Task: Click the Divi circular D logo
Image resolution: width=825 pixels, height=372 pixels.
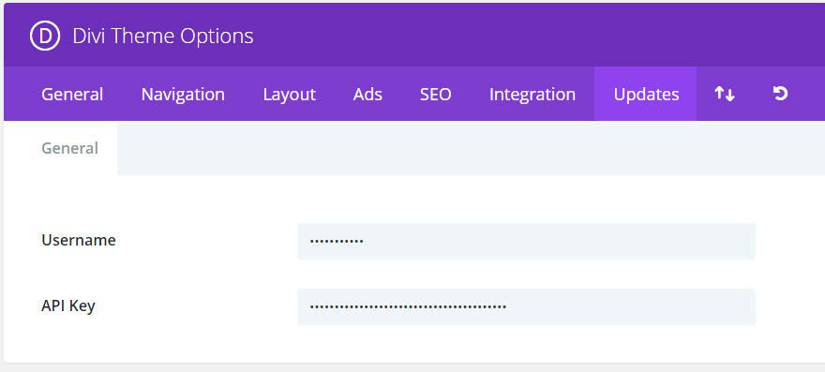Action: pos(45,36)
